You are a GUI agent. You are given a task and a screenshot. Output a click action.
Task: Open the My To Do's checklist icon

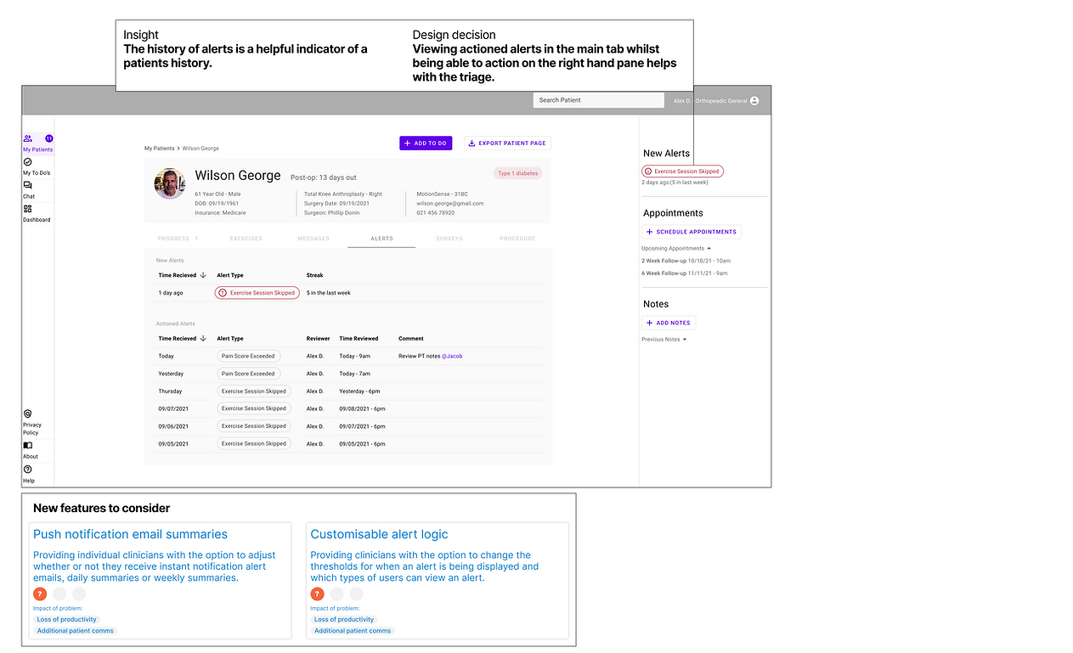point(27,161)
